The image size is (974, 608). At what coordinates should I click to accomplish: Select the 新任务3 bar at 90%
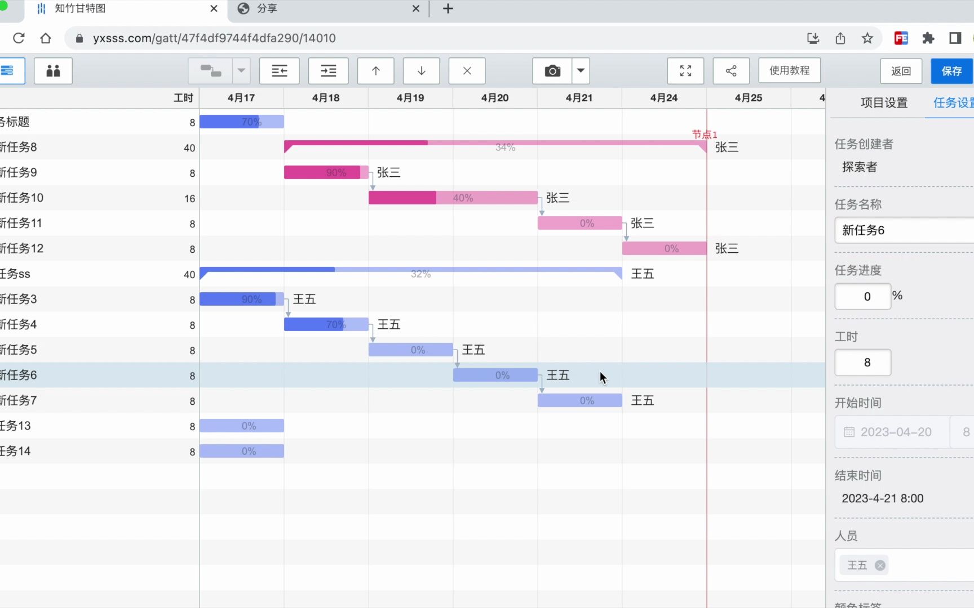pos(242,299)
